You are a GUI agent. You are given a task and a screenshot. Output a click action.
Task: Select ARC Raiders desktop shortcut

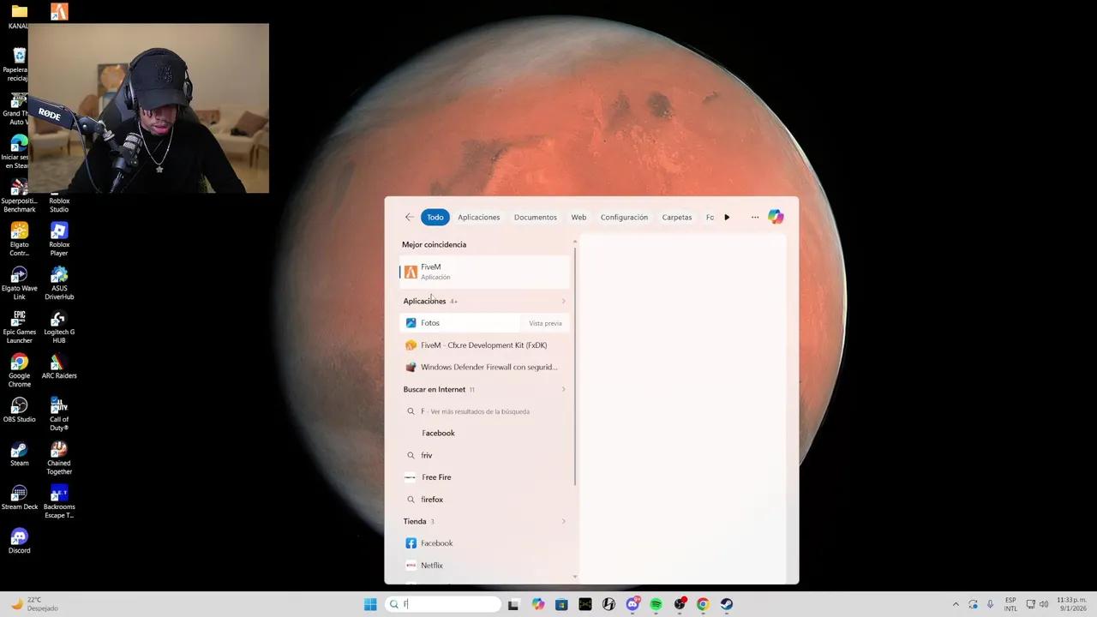pyautogui.click(x=59, y=366)
